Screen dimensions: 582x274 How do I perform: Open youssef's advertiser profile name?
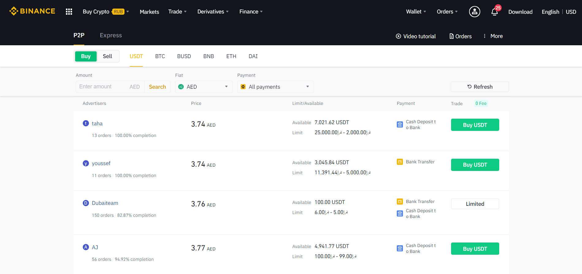pos(101,163)
